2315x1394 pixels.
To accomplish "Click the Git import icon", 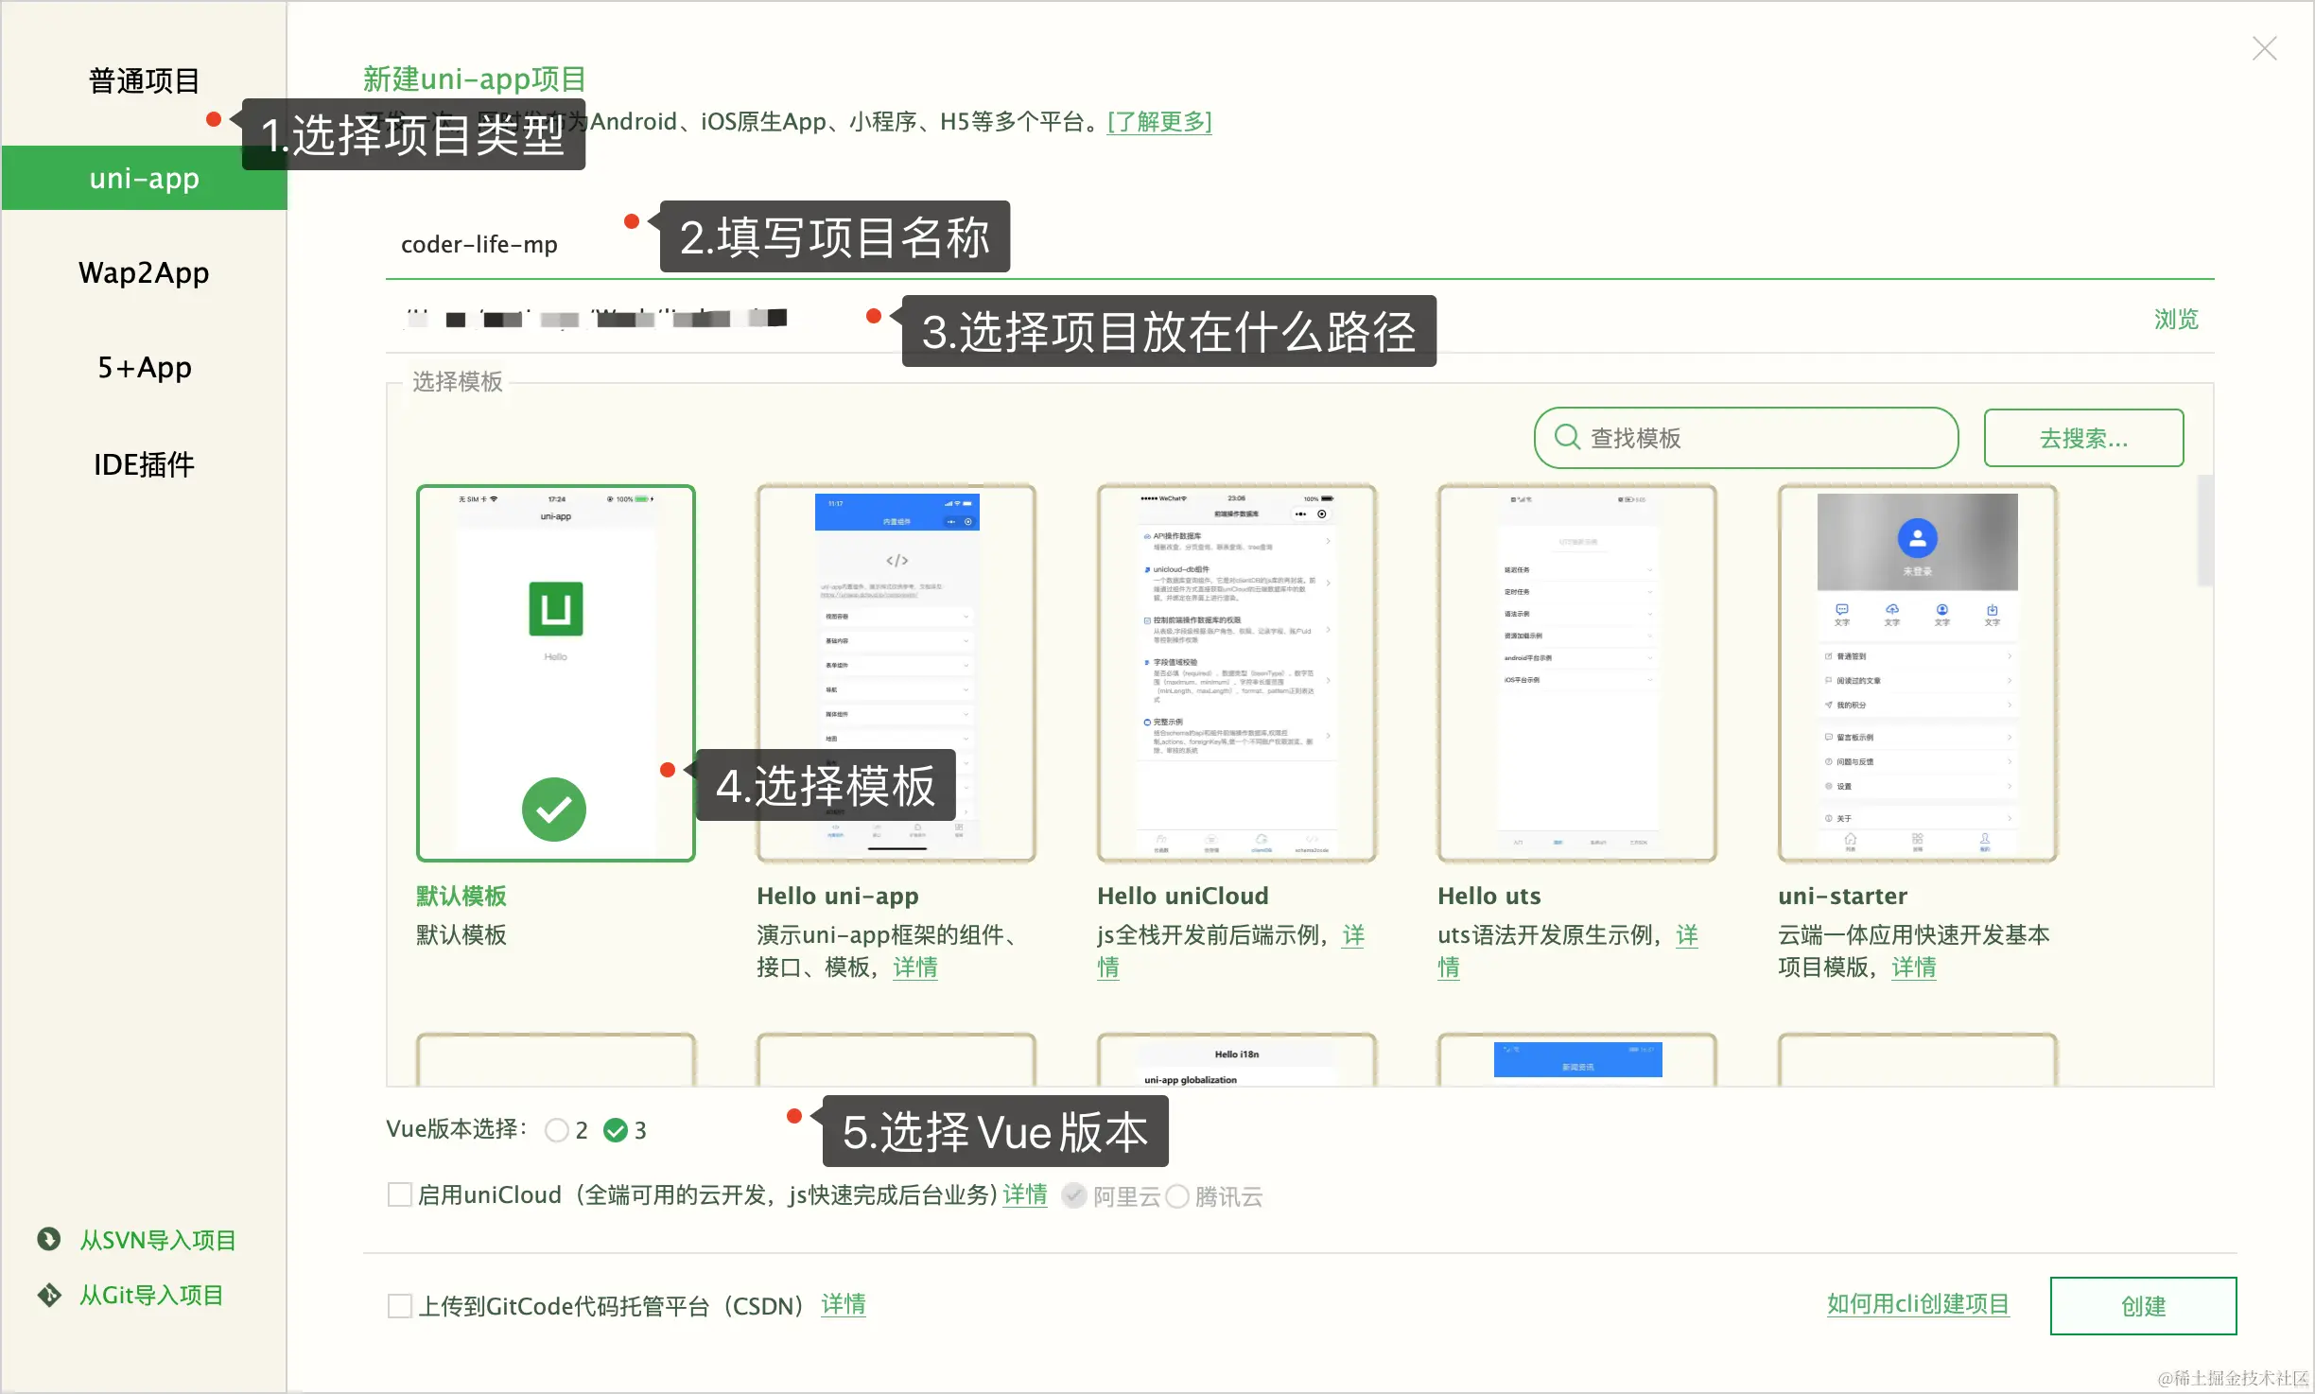I will click(48, 1295).
